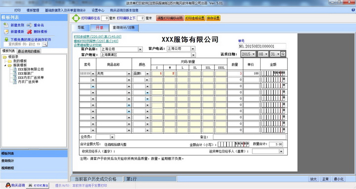
Task: Click the 调整打印偏移说明 button
Action: point(170,18)
